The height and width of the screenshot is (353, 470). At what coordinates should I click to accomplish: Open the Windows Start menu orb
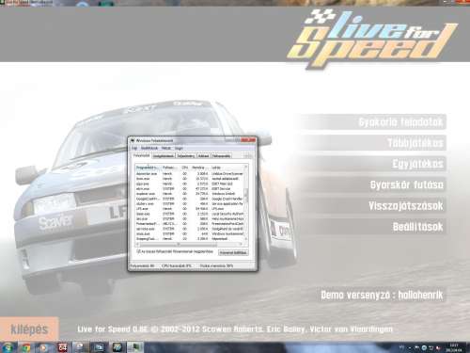8,347
